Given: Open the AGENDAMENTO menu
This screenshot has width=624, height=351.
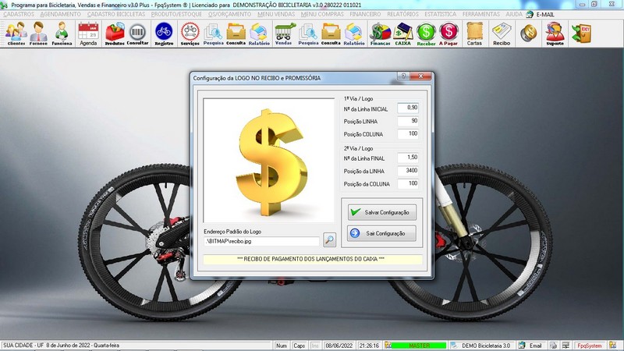Looking at the screenshot, I should tap(61, 14).
